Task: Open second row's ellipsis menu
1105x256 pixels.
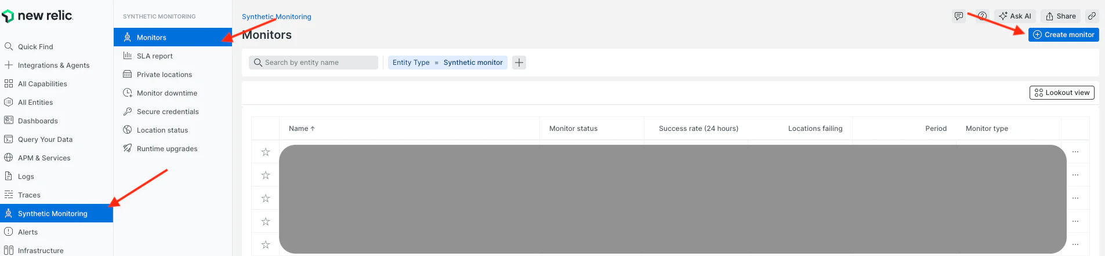Action: (1075, 175)
